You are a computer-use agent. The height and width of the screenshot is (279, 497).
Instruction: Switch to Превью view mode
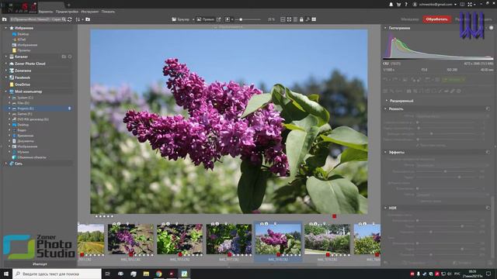coord(205,19)
